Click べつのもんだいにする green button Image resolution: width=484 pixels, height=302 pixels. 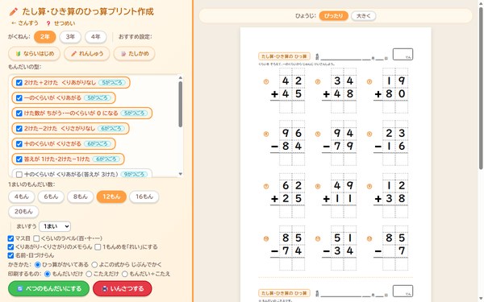tap(48, 289)
